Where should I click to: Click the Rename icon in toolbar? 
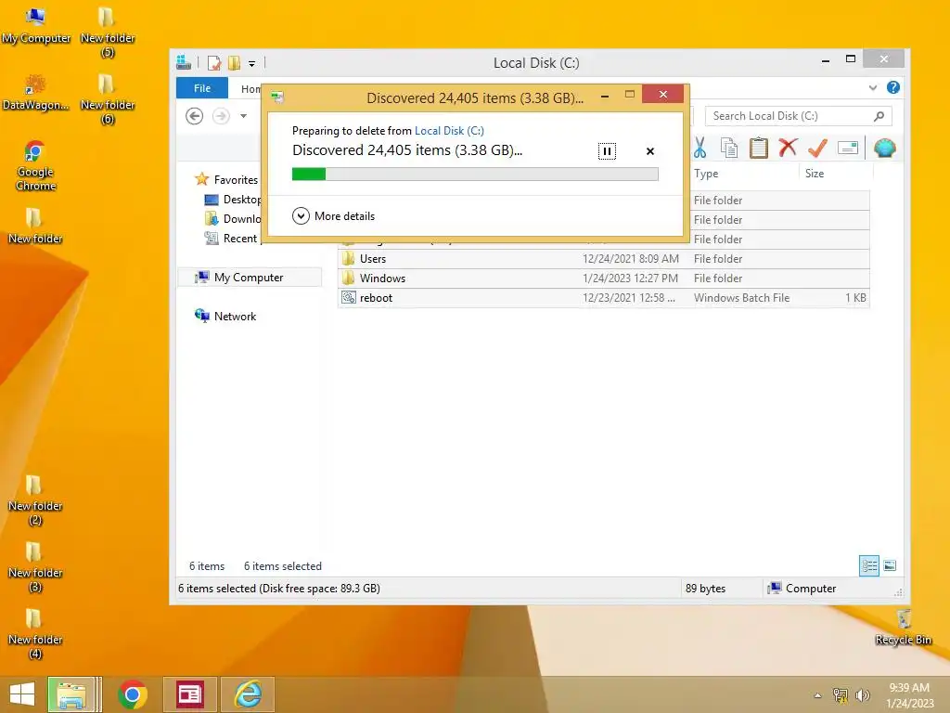(848, 148)
